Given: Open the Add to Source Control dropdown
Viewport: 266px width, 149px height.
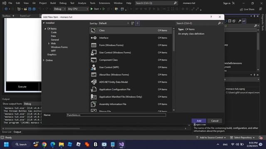Looking at the screenshot, I should click(x=211, y=137).
